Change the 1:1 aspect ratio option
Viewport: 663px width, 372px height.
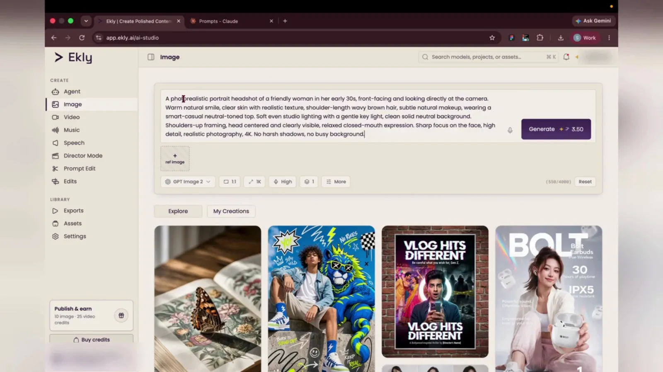pyautogui.click(x=230, y=181)
